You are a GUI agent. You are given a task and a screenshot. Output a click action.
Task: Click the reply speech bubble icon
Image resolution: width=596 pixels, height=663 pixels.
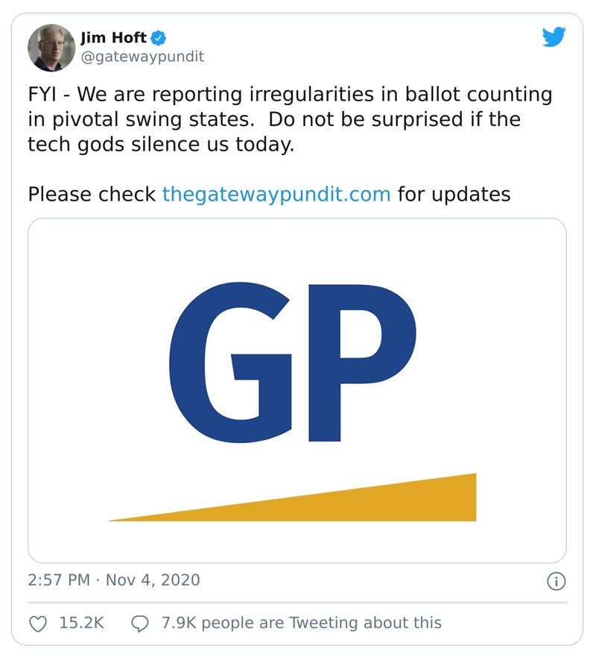coord(139,622)
